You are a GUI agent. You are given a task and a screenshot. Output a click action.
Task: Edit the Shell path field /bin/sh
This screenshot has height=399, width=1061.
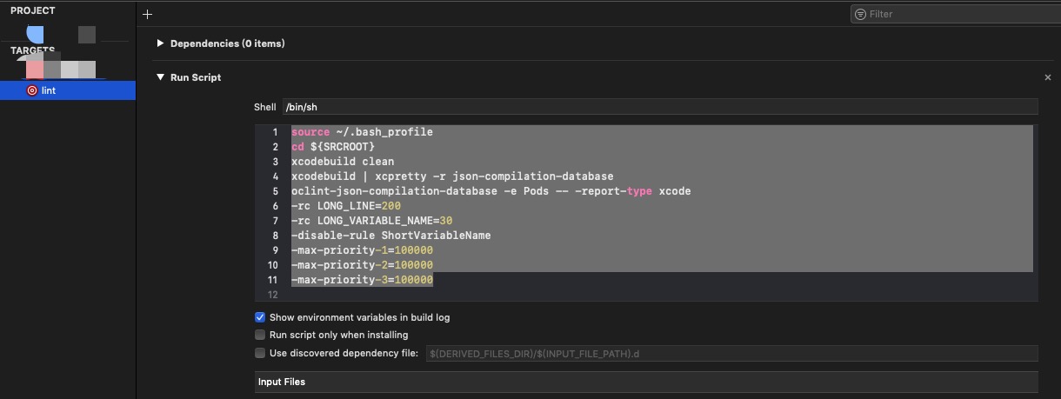tap(659, 107)
